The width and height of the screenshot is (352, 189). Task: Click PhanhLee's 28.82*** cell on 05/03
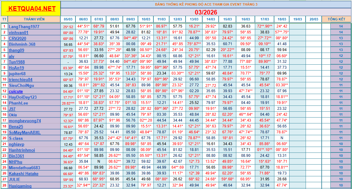(68, 103)
